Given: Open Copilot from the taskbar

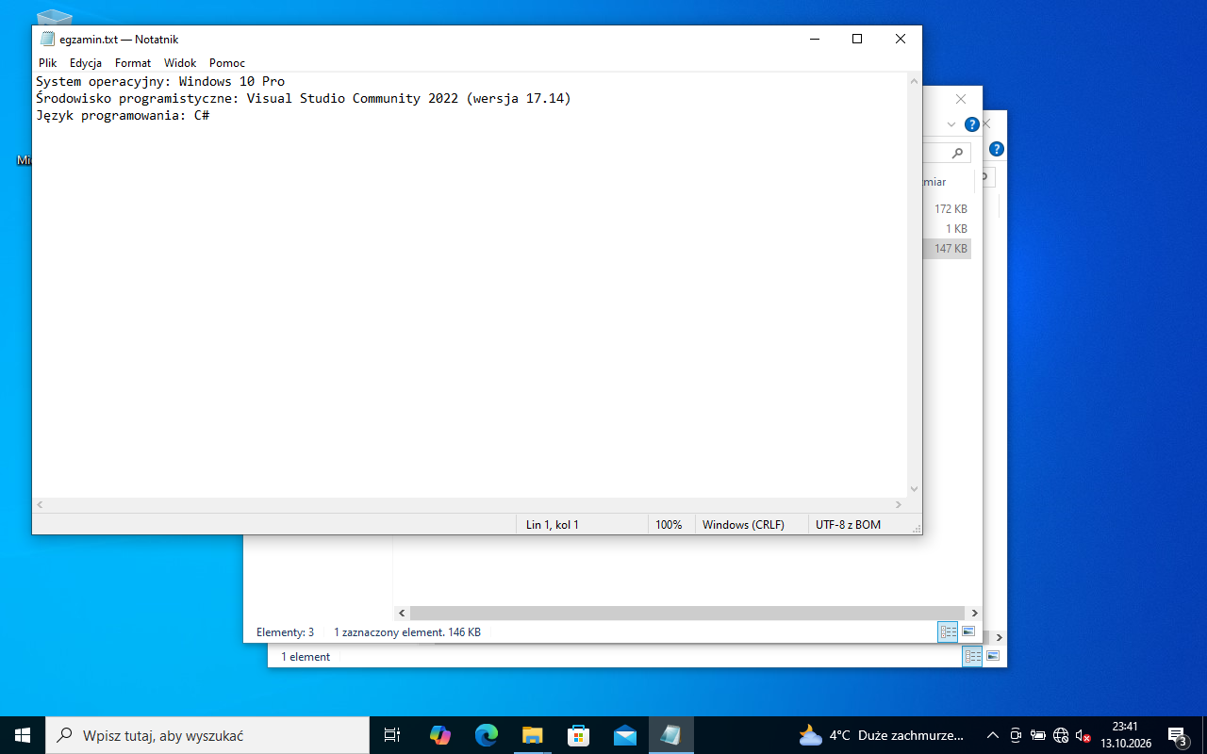Looking at the screenshot, I should pos(440,735).
